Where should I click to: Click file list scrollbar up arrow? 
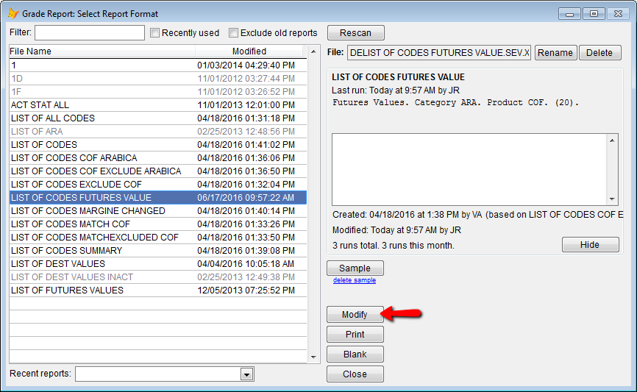[x=313, y=51]
